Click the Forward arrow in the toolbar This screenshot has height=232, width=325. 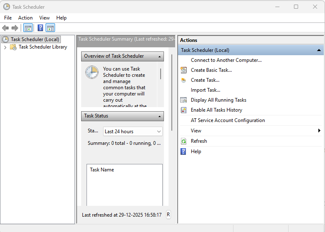click(x=14, y=28)
